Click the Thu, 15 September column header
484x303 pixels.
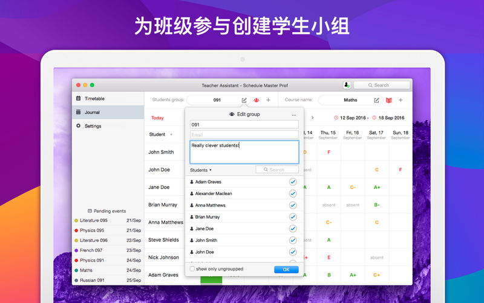coord(328,135)
